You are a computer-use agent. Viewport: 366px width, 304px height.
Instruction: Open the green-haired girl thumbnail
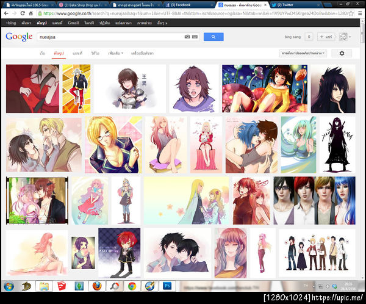(x=298, y=145)
